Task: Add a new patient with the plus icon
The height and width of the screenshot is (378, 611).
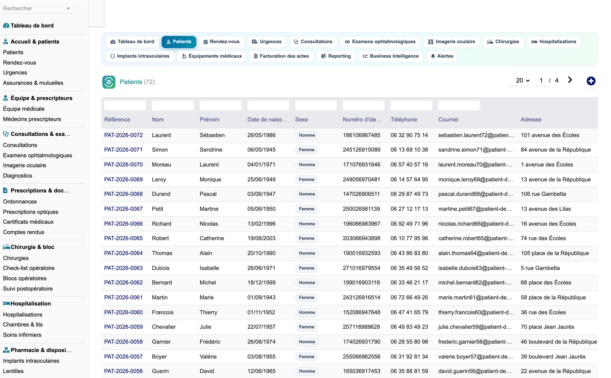Action: [591, 81]
